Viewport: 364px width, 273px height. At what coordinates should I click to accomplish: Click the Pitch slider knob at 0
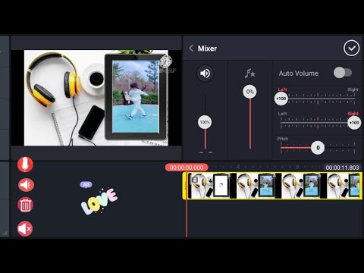click(x=318, y=148)
